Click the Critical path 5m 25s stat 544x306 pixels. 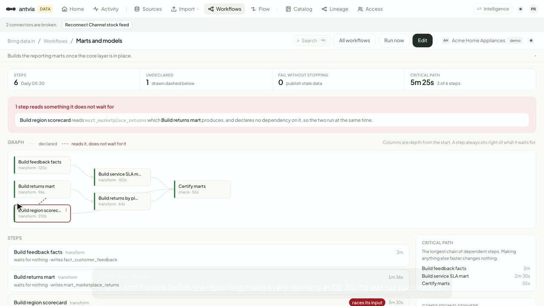click(470, 79)
